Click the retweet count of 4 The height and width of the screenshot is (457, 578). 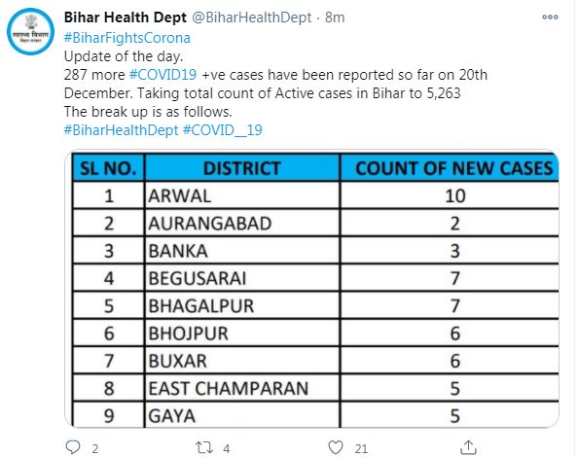click(227, 449)
